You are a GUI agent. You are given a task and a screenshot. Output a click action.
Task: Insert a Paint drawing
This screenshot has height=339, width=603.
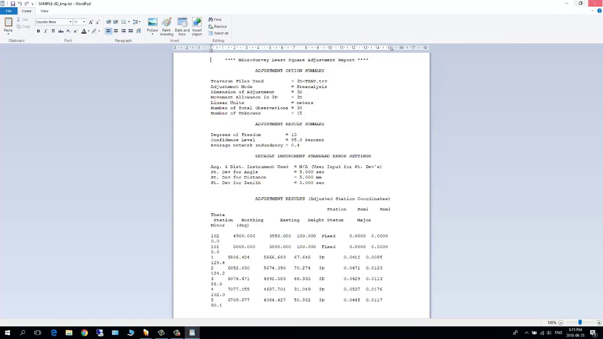(x=166, y=27)
